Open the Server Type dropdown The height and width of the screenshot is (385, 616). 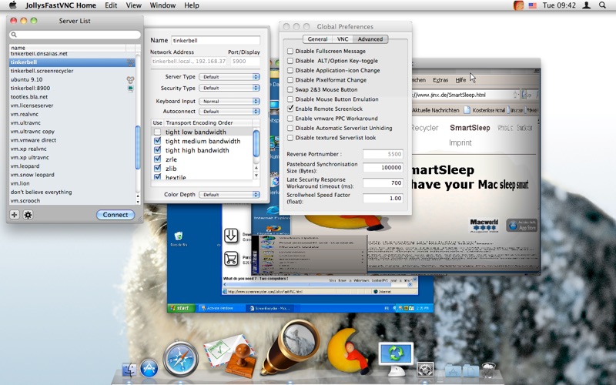pyautogui.click(x=229, y=77)
